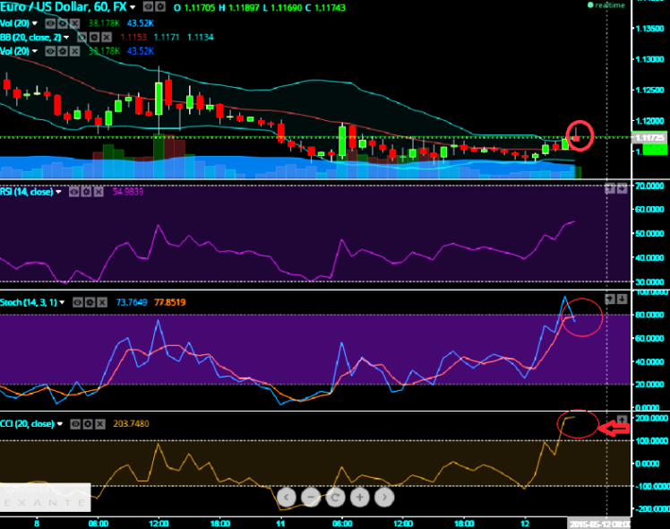Open the BB (20, close, 2) settings gear
Image resolution: width=670 pixels, height=529 pixels.
(x=94, y=37)
